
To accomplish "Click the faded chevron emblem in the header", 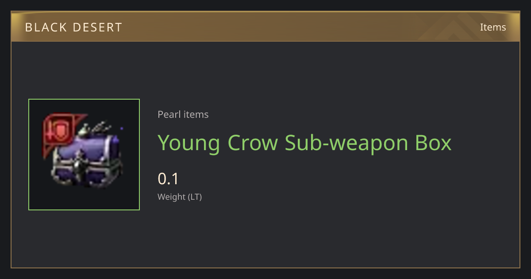I will (454, 27).
